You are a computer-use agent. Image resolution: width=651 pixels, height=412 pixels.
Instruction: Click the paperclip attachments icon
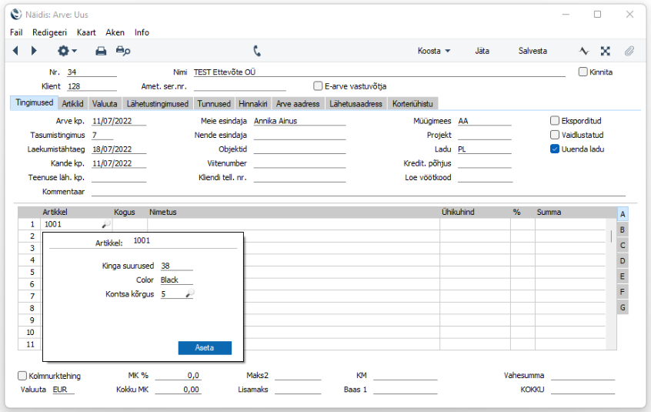click(x=629, y=51)
